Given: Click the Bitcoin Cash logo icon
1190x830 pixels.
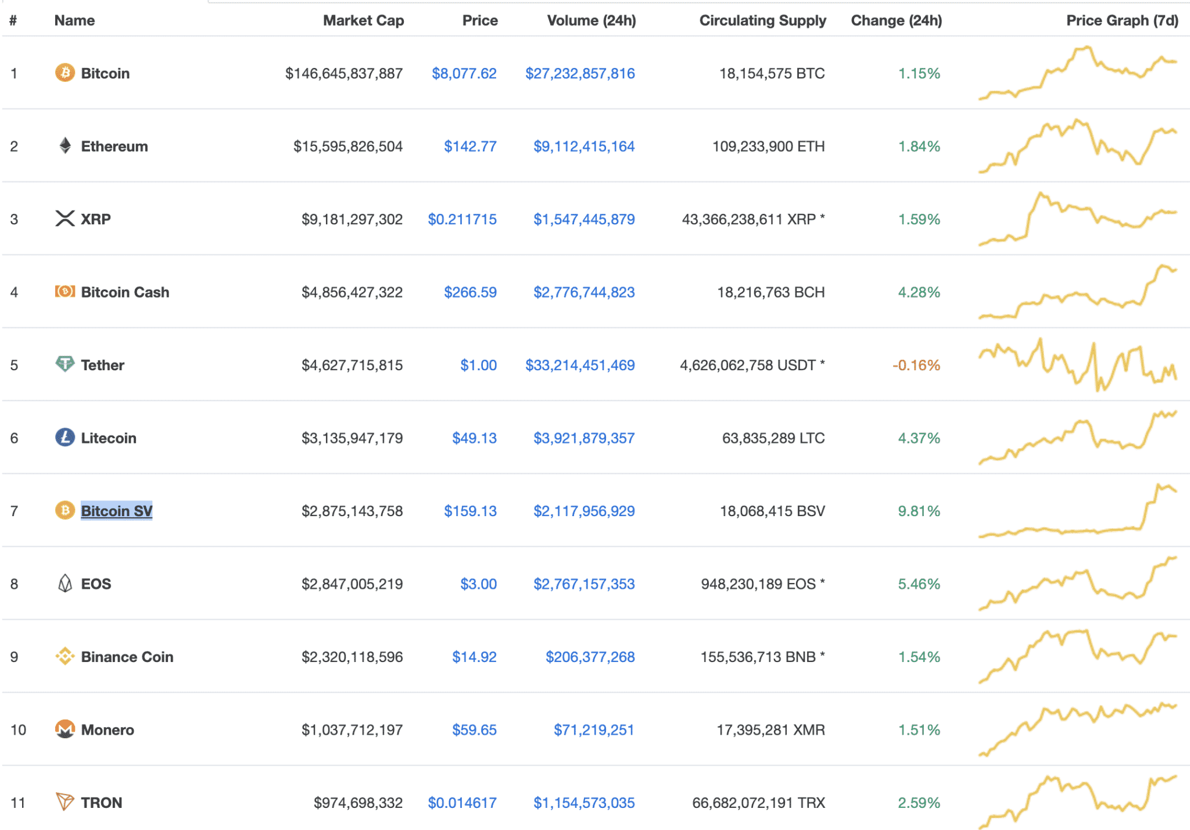Looking at the screenshot, I should [64, 291].
